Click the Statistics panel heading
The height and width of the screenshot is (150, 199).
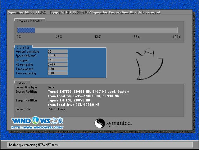tap(23, 47)
